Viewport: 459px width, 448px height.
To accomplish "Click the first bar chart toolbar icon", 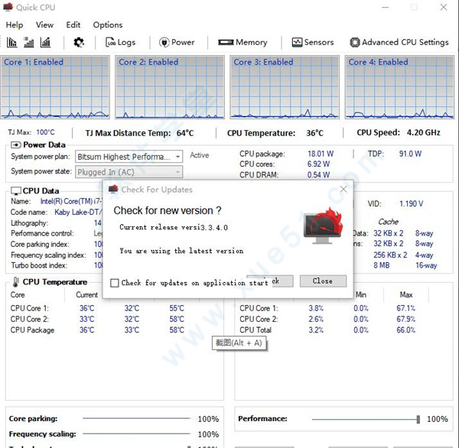I will (x=12, y=43).
